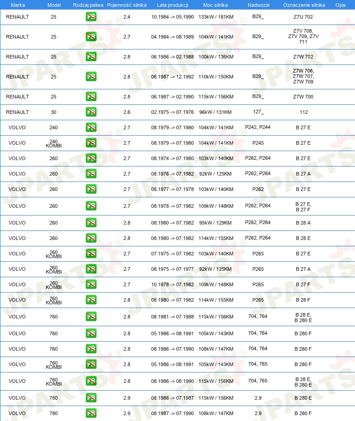Select model 240 KOMBI cell
The image size is (355, 421).
pos(54,143)
